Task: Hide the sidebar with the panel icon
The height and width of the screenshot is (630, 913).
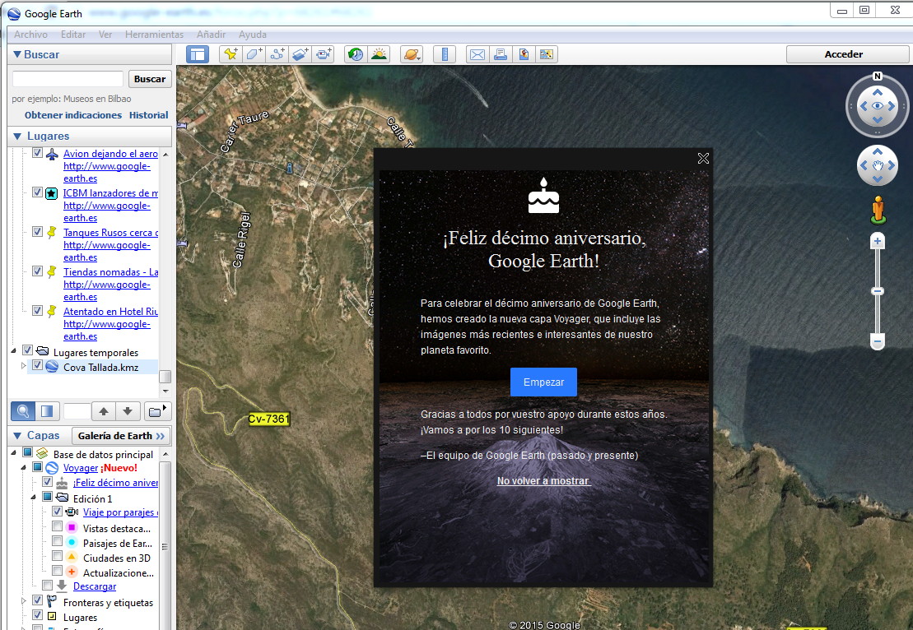Action: [x=198, y=54]
